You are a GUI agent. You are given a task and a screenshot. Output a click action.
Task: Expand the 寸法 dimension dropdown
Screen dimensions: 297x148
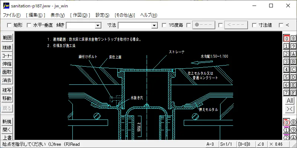pyautogui.click(x=154, y=25)
